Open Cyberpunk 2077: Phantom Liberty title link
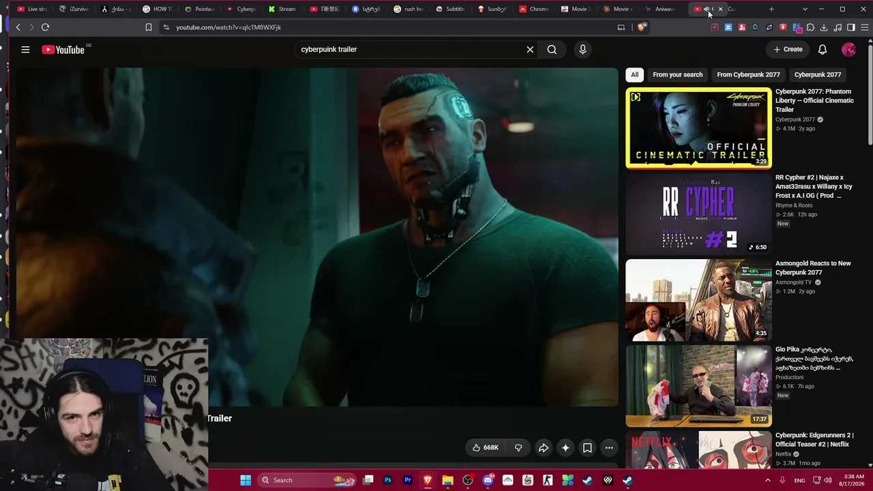873x491 pixels. point(814,100)
